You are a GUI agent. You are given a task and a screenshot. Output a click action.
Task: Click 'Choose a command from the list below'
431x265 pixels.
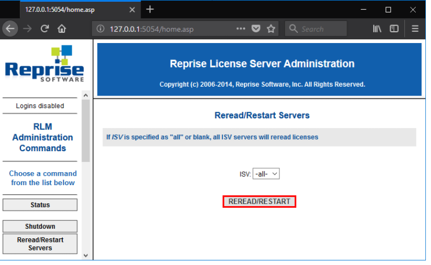(x=42, y=178)
